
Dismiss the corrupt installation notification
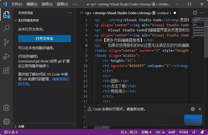pos(200,109)
